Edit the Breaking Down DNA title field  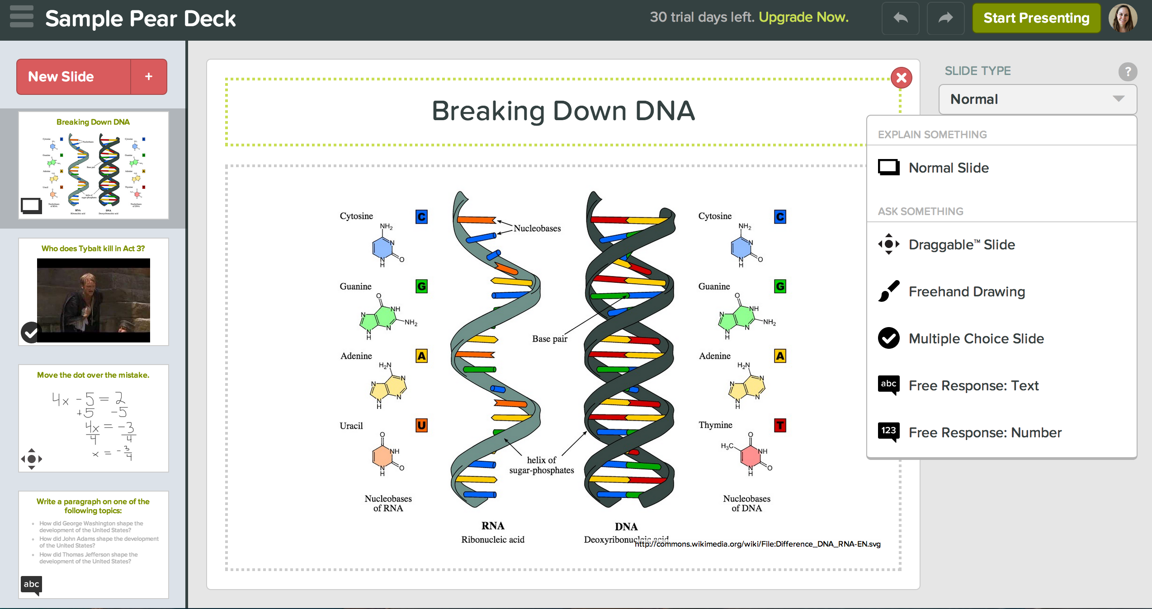coord(562,111)
